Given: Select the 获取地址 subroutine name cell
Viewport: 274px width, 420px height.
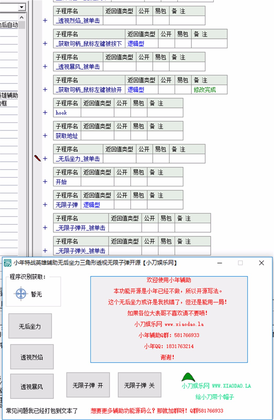Looking at the screenshot, I should [67, 136].
